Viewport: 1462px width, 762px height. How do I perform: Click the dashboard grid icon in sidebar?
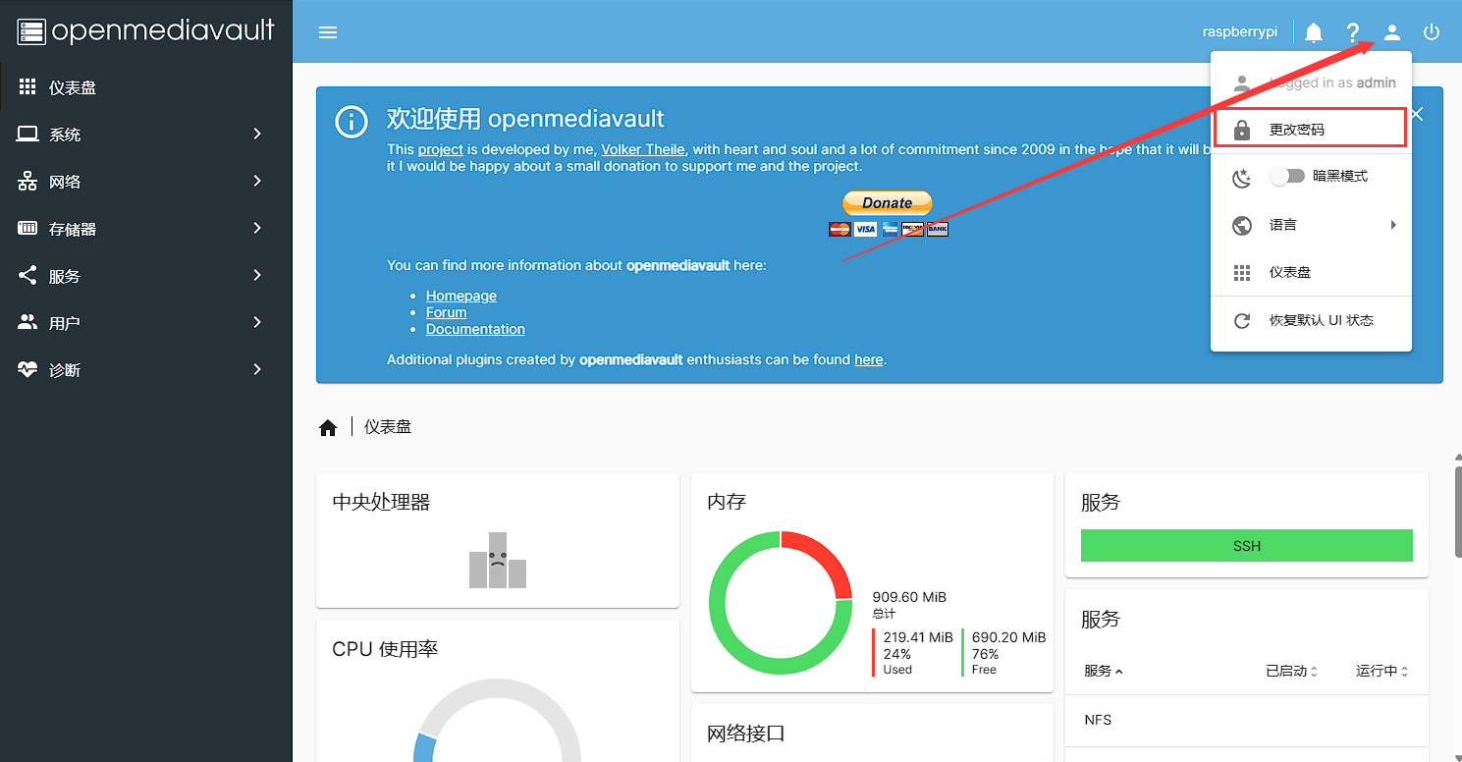[27, 87]
